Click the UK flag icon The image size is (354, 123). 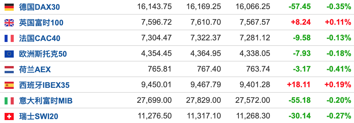[x=9, y=23]
